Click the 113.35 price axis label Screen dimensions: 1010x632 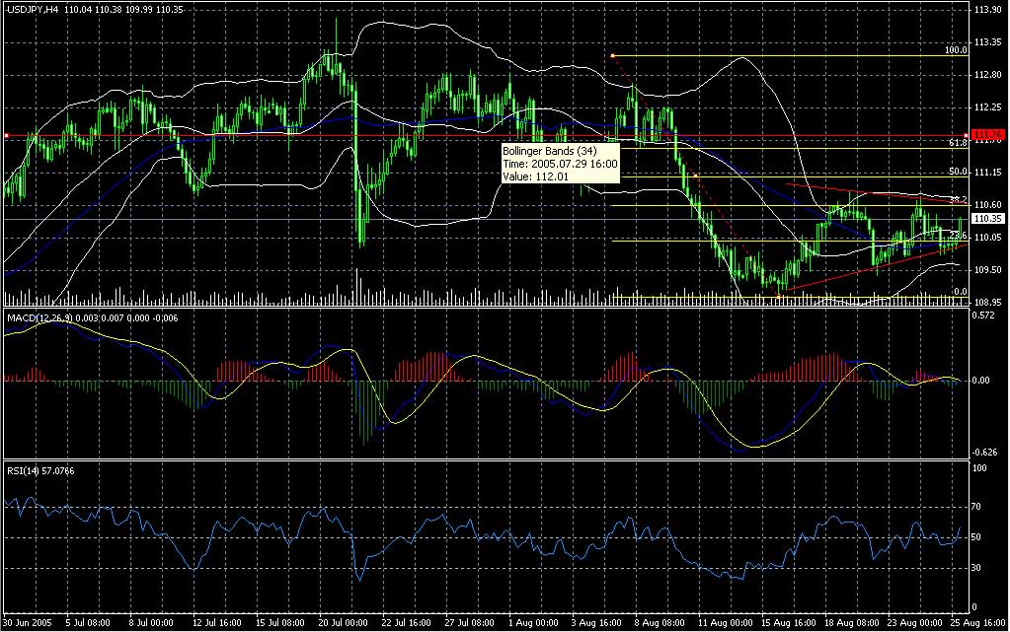tap(988, 42)
